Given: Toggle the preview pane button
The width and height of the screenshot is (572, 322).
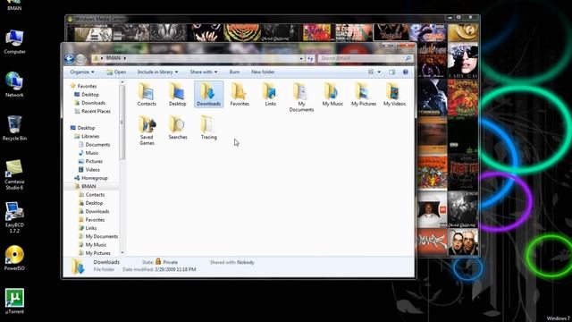Looking at the screenshot, I should (391, 72).
